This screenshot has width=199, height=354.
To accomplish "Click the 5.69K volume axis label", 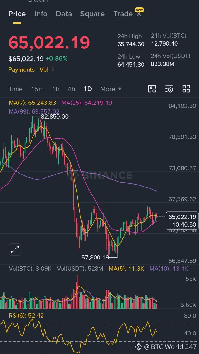I will click(x=188, y=305).
